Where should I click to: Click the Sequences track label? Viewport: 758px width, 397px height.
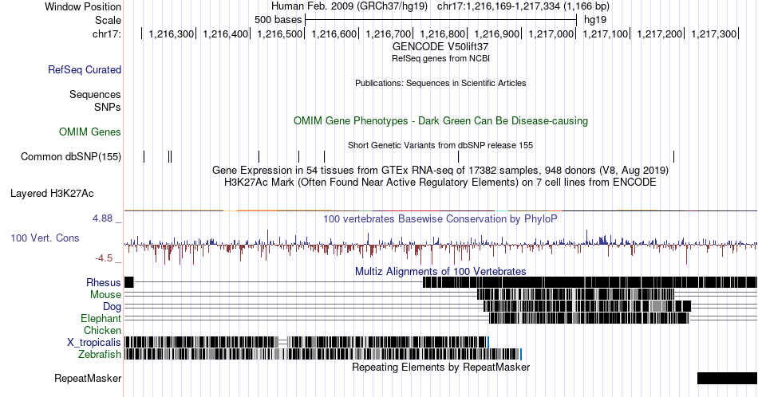pyautogui.click(x=95, y=94)
